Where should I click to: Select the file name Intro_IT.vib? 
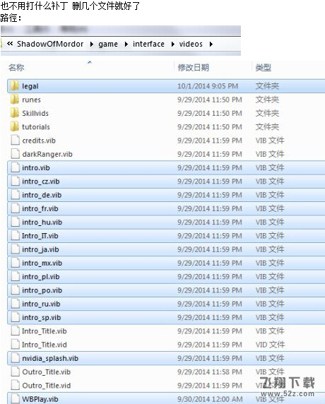pos(40,236)
